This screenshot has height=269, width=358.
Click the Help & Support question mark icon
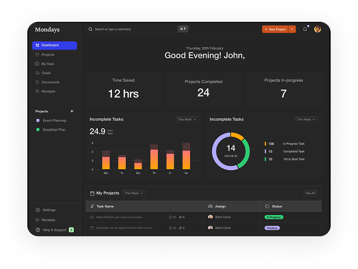pyautogui.click(x=38, y=230)
